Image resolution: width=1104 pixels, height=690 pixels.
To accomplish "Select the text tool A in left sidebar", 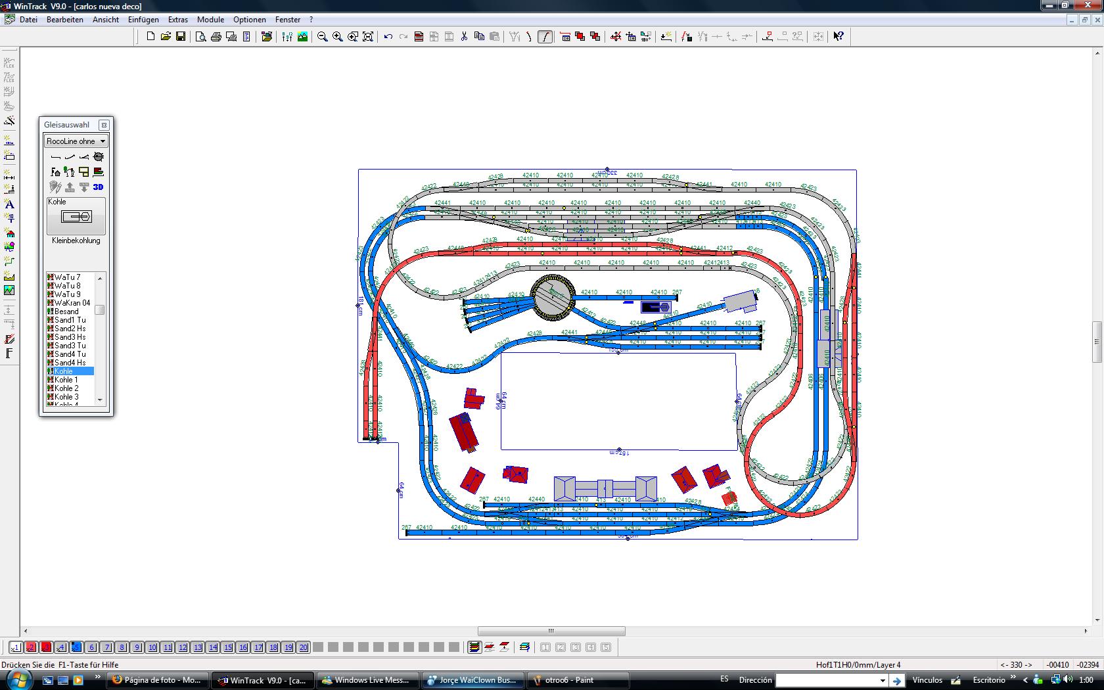I will (x=9, y=204).
